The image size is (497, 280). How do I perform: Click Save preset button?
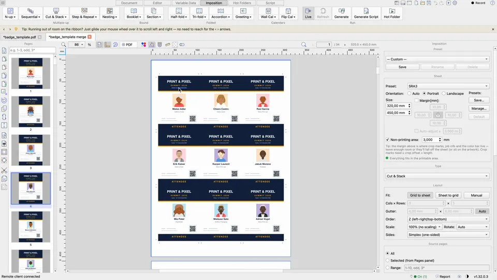(402, 67)
